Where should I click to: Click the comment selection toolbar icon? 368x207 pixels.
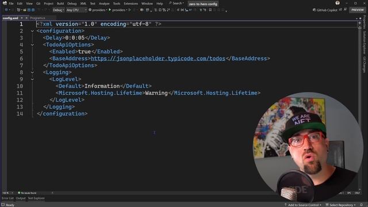click(201, 10)
